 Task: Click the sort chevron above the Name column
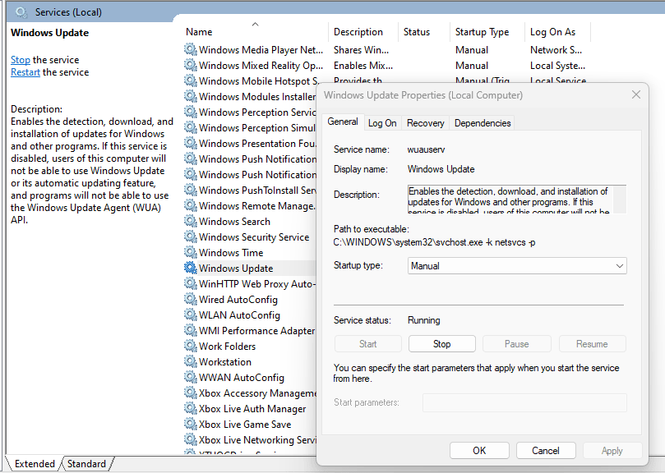tap(253, 23)
